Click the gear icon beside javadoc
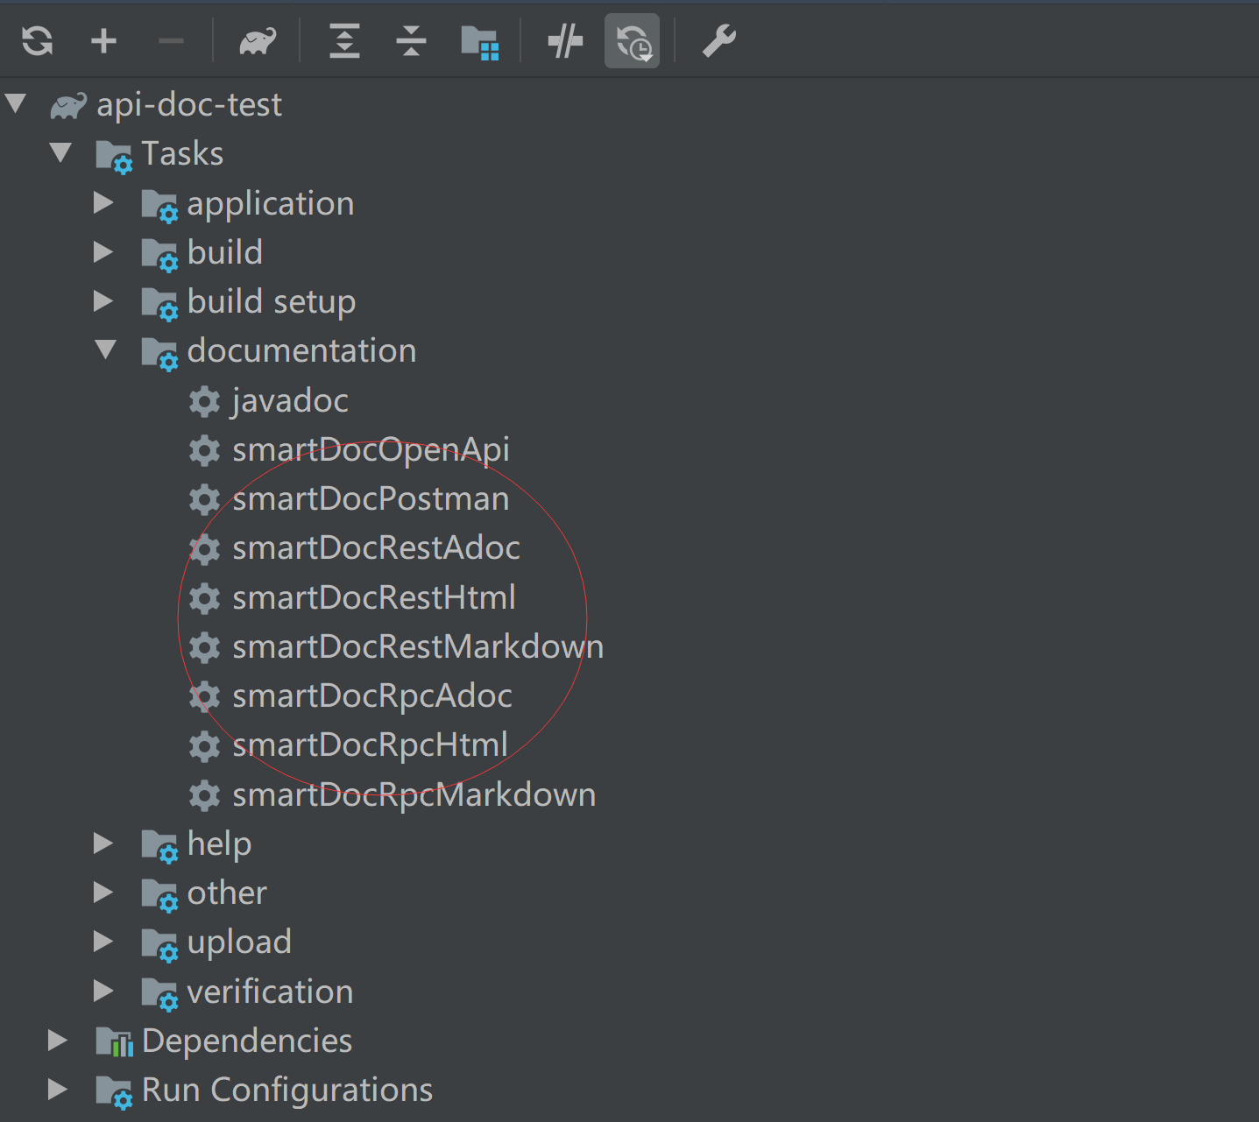1259x1122 pixels. [x=205, y=401]
